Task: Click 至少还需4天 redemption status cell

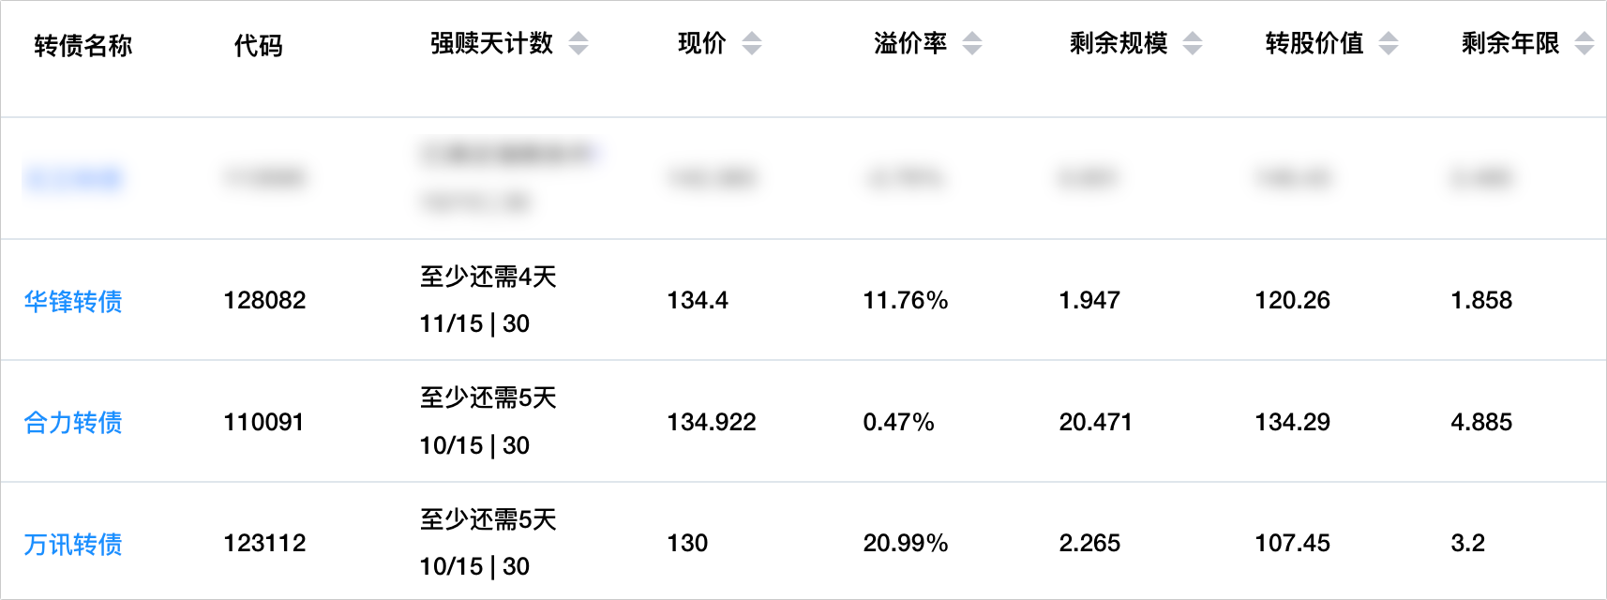Action: coord(488,277)
